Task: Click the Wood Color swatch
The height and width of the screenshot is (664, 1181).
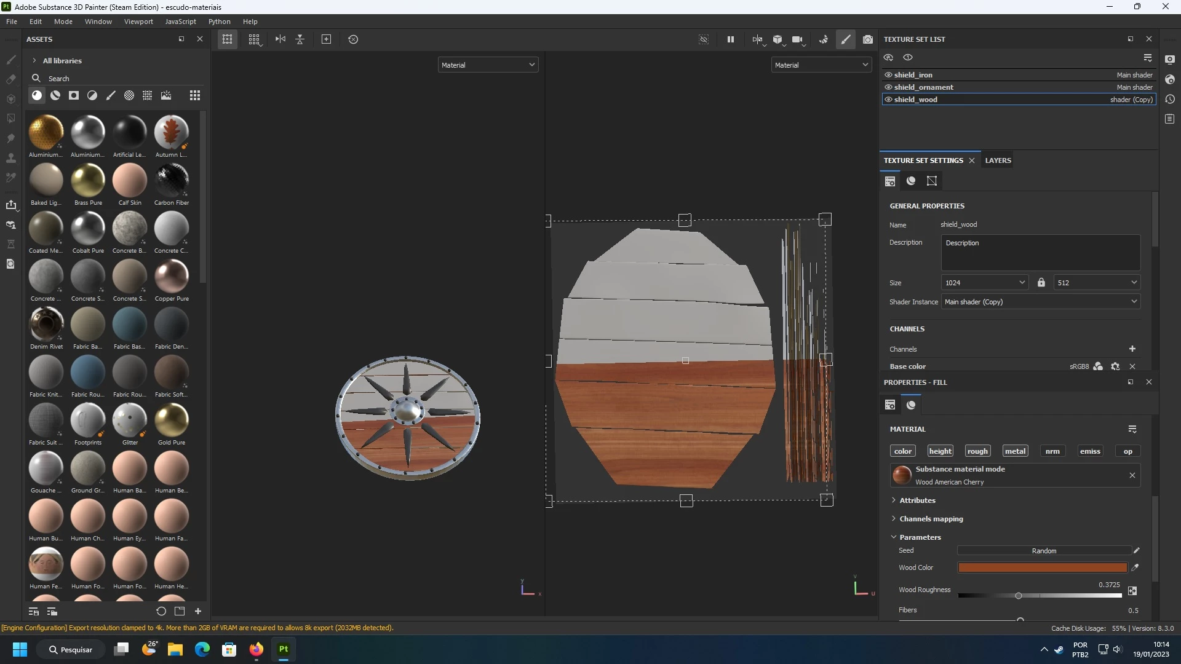Action: pos(1042,567)
